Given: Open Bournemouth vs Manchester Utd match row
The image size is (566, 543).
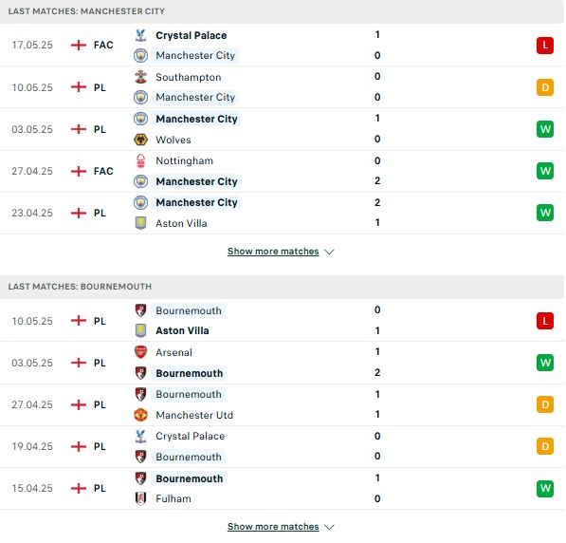Looking at the screenshot, I should 282,404.
